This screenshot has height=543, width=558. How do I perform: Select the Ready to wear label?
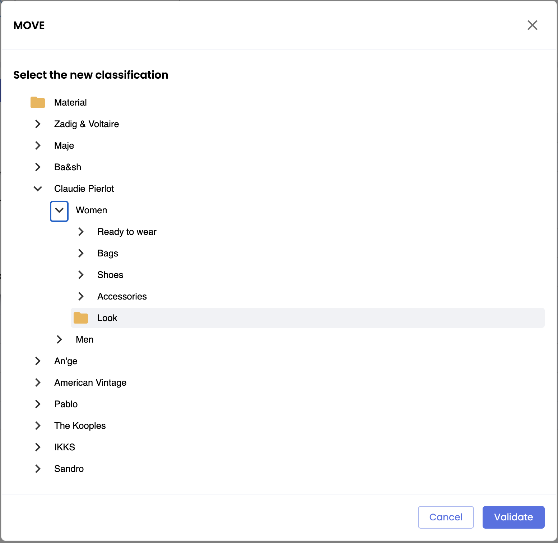127,232
